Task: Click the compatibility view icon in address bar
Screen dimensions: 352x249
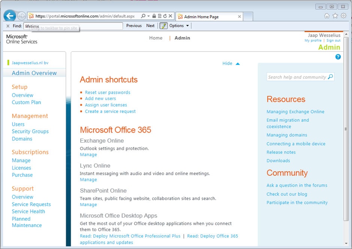Action: (x=160, y=16)
